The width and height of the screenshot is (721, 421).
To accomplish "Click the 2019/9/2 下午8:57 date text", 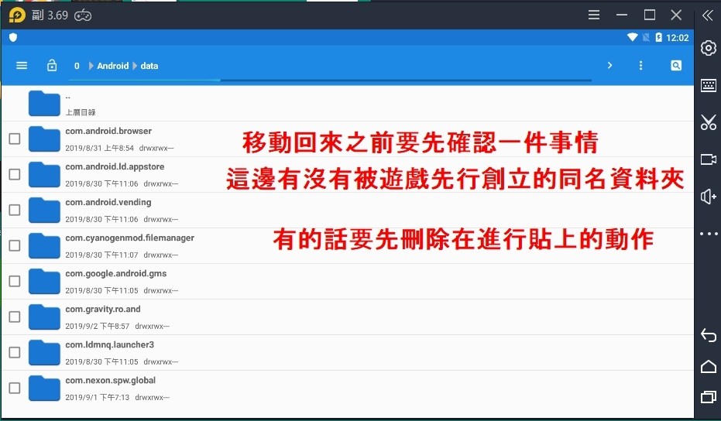I will pos(98,327).
